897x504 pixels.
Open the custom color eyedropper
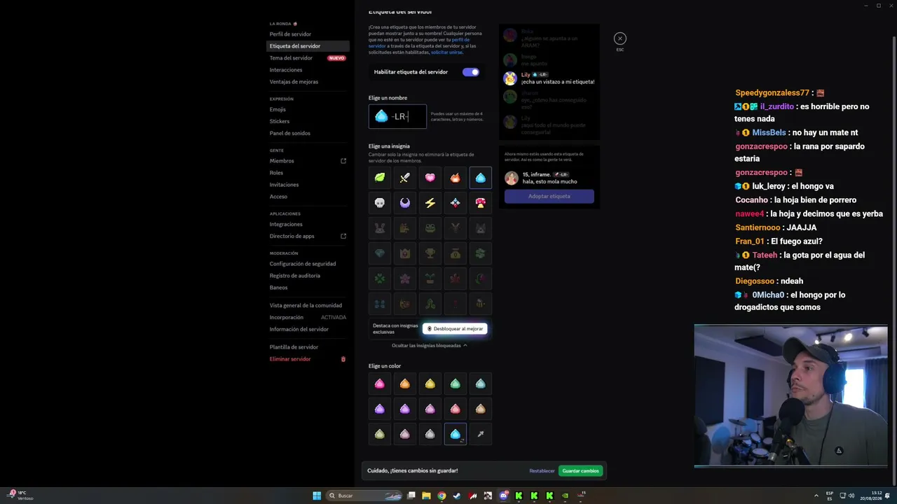tap(481, 434)
